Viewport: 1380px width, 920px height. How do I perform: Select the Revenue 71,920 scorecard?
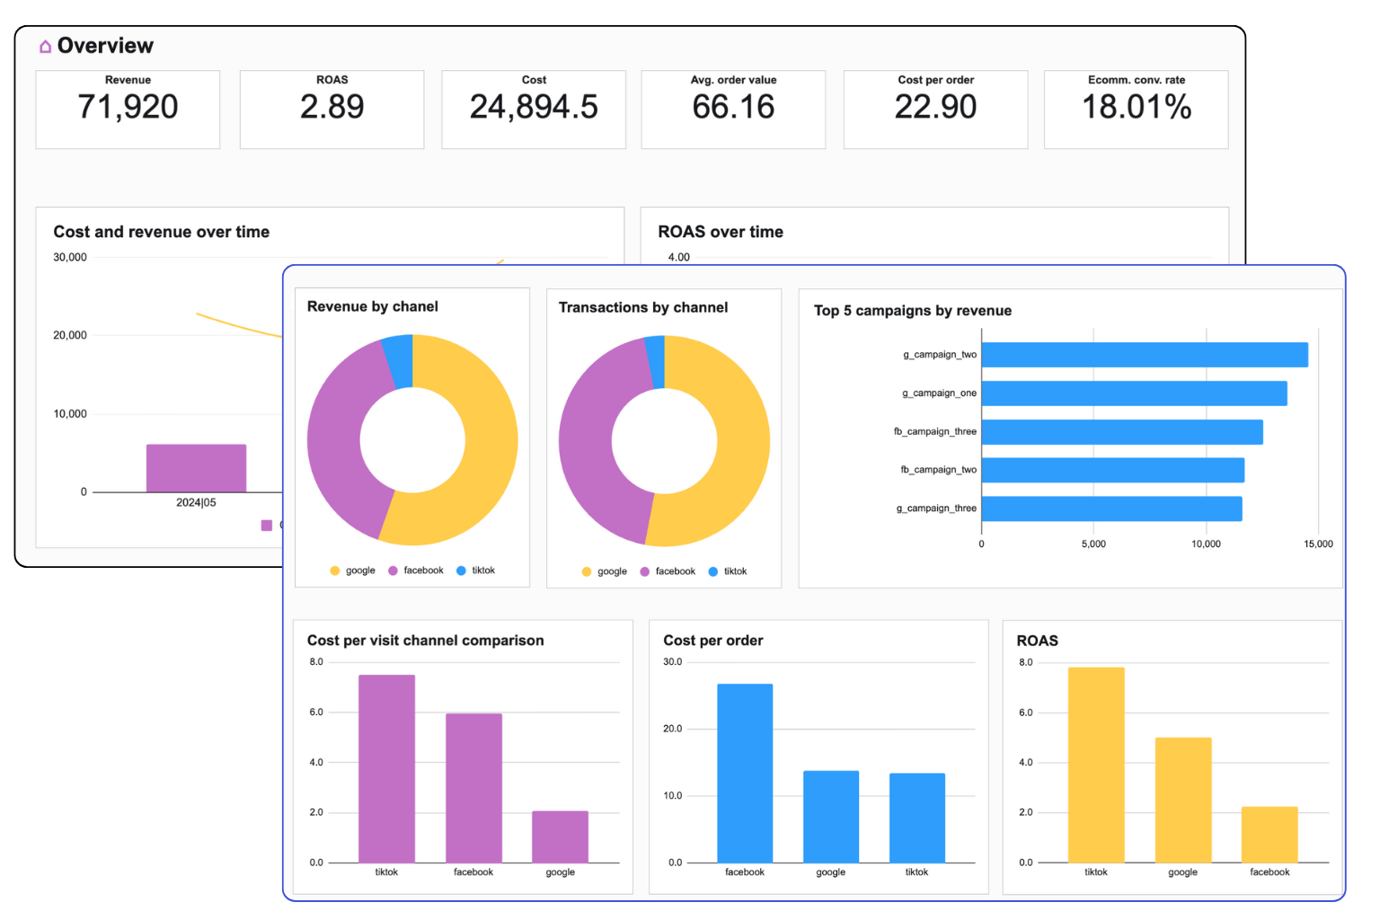128,109
